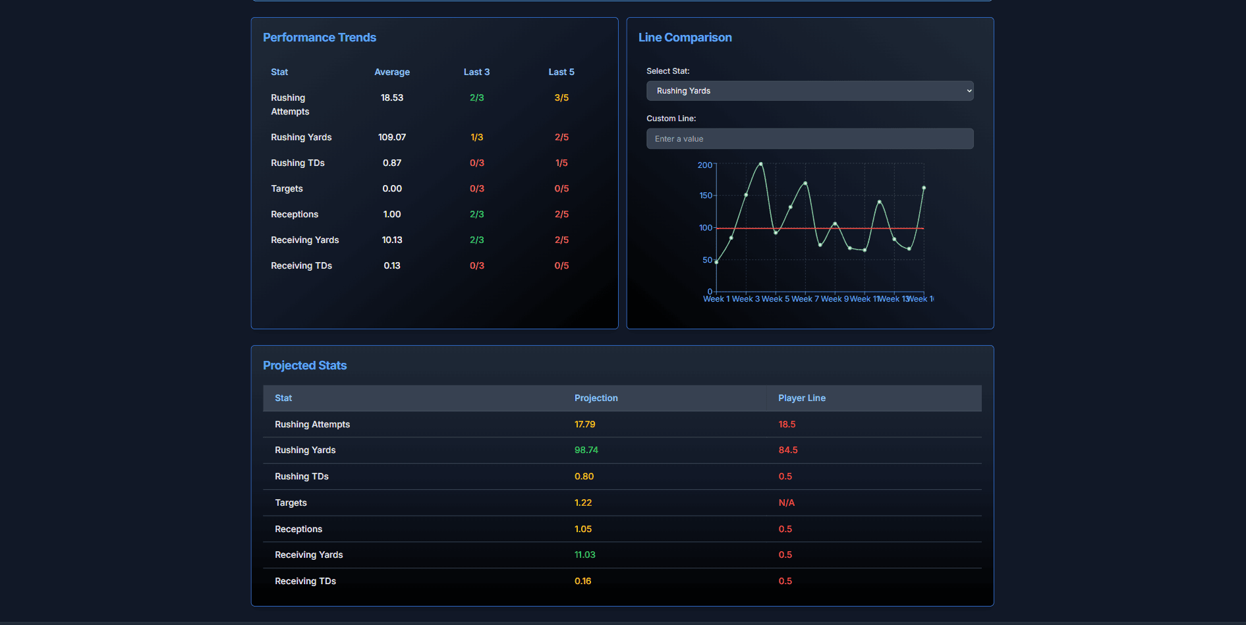Click the red threshold line in the chart
The image size is (1246, 625).
click(857, 229)
